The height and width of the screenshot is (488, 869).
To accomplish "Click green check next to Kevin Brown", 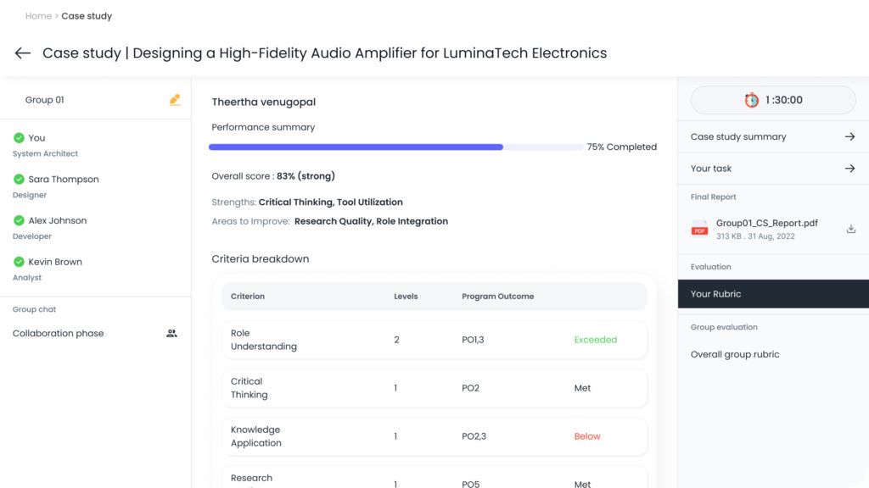I will (19, 263).
